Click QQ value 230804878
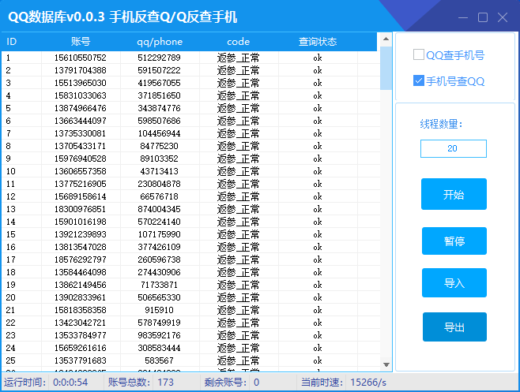520x392 pixels. [x=159, y=184]
